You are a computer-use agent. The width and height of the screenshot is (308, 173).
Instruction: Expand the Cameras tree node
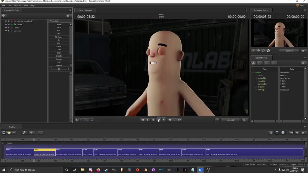pos(12,31)
